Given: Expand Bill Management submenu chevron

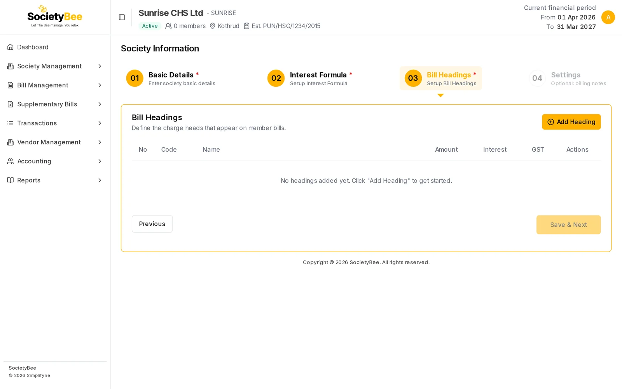Looking at the screenshot, I should (x=100, y=85).
